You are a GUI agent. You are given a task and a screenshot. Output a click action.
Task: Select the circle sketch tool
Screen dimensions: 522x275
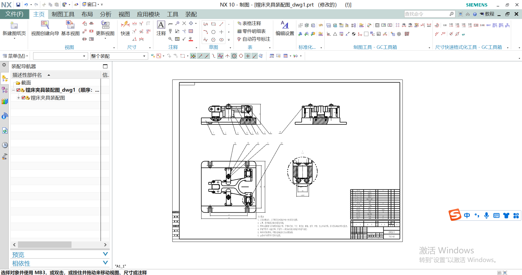coord(213,32)
